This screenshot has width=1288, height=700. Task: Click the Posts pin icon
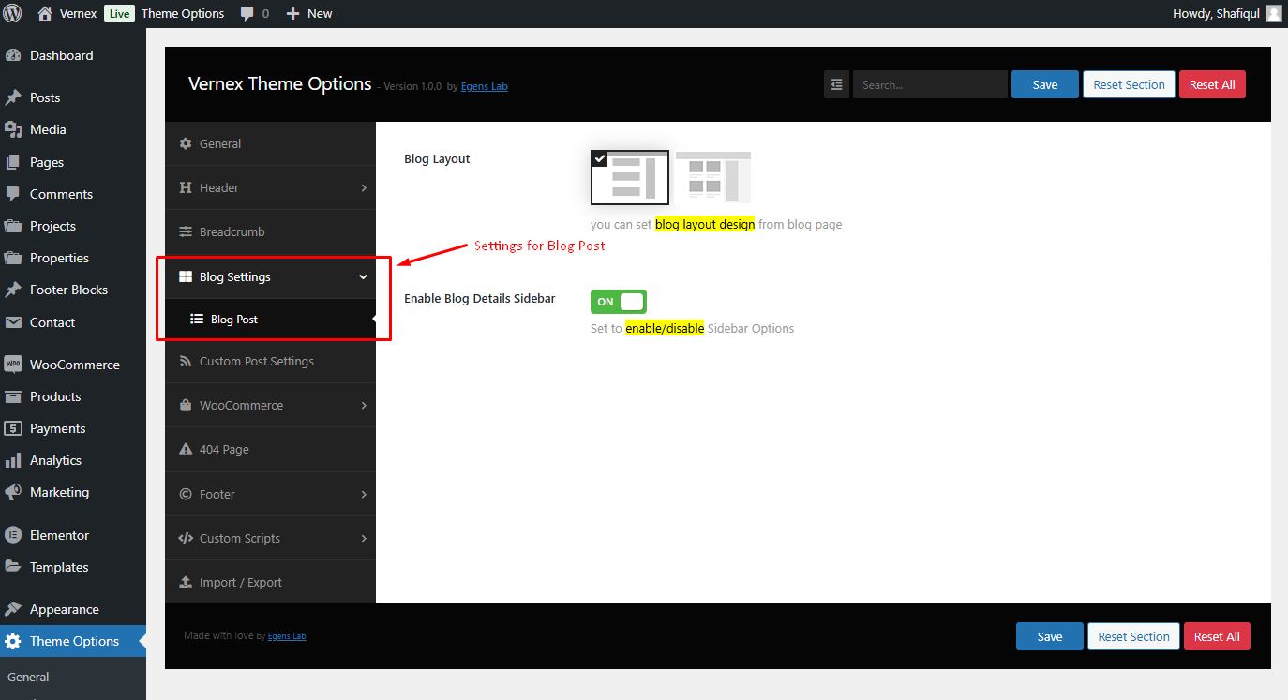tap(13, 97)
